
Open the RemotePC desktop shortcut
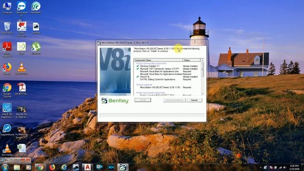(x=36, y=8)
